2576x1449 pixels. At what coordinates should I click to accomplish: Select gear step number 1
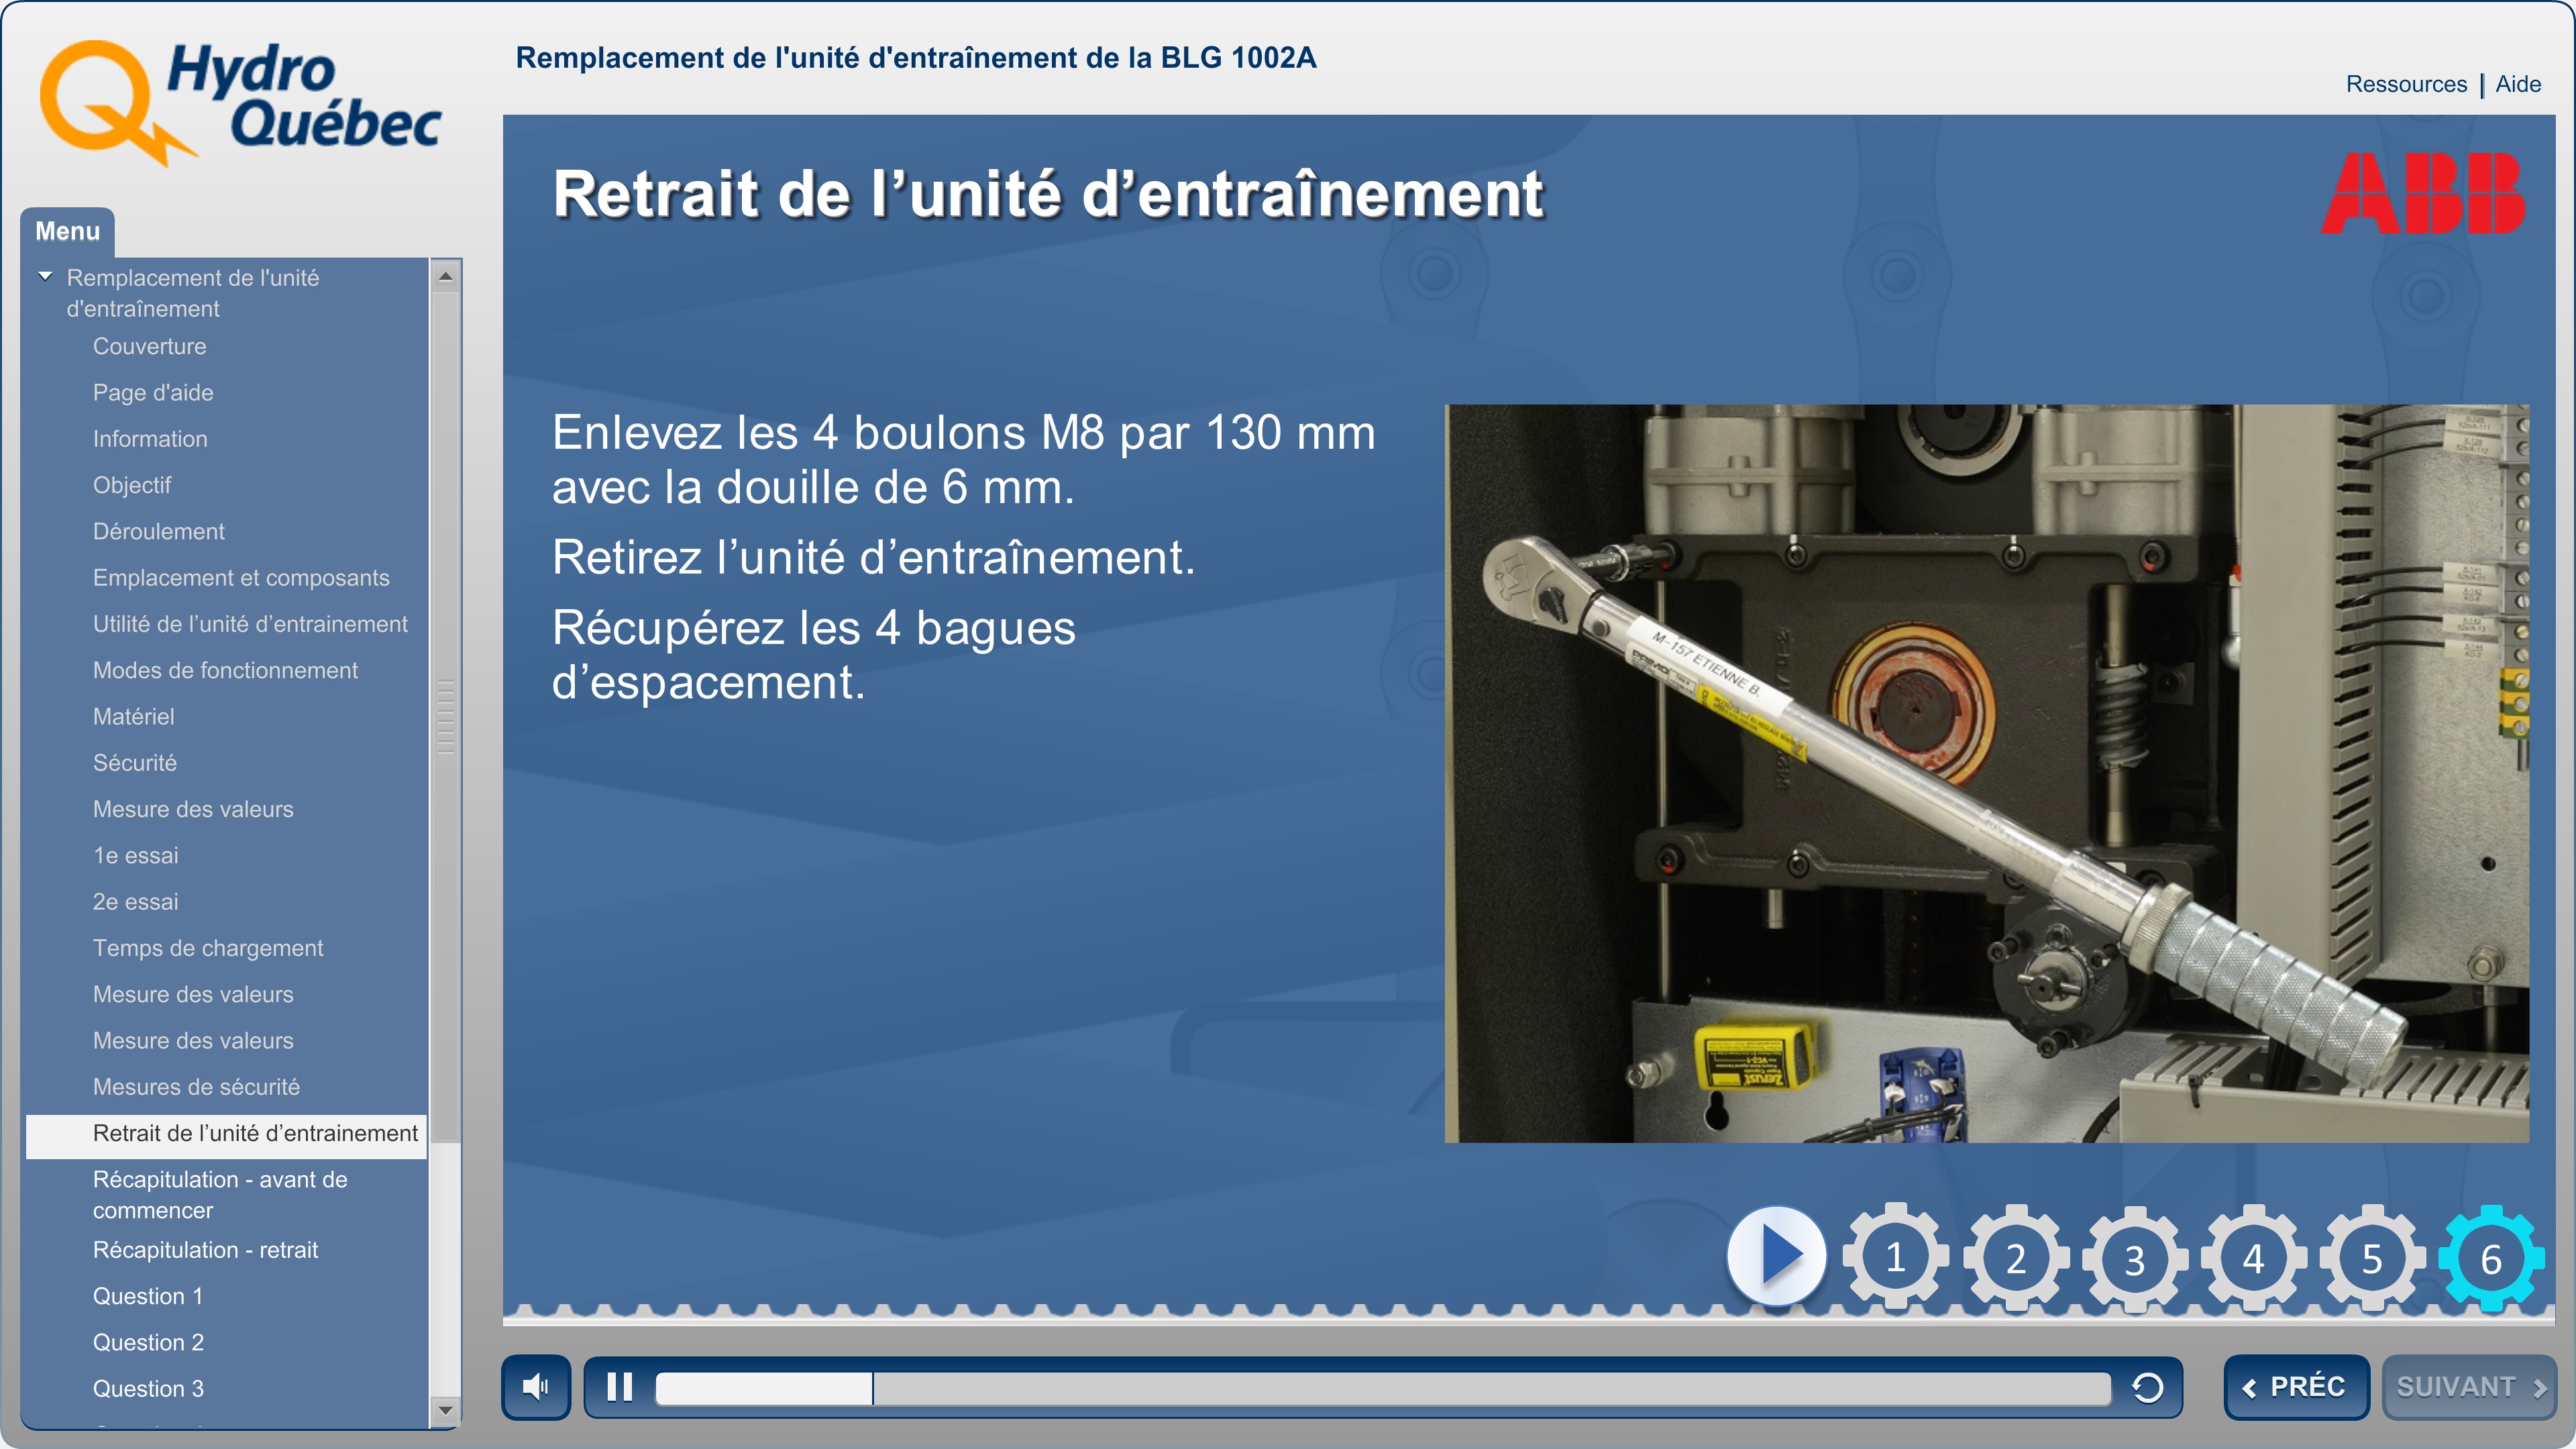tap(1895, 1257)
